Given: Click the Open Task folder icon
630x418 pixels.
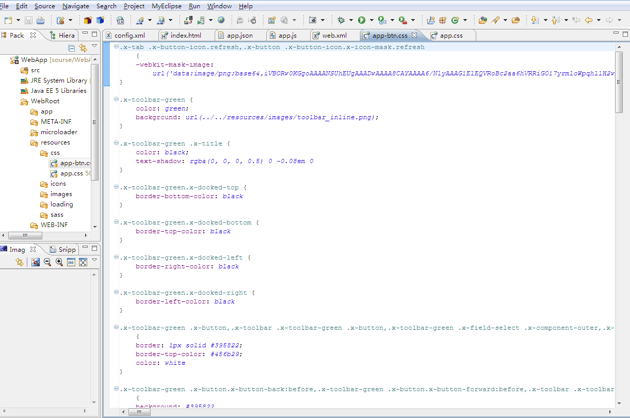Looking at the screenshot, I should coord(515,20).
